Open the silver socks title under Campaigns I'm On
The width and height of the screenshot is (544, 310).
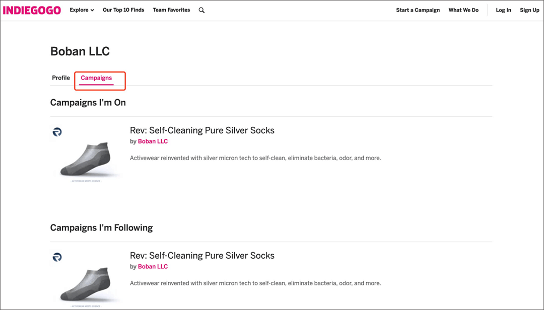(x=202, y=130)
